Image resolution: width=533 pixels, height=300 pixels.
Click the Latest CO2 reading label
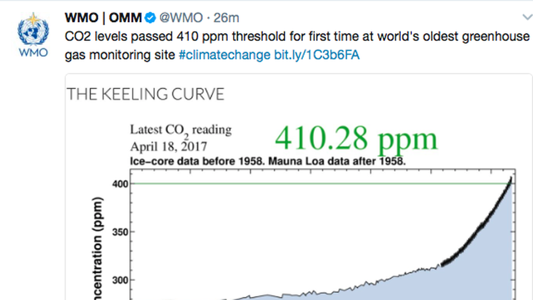pos(181,130)
